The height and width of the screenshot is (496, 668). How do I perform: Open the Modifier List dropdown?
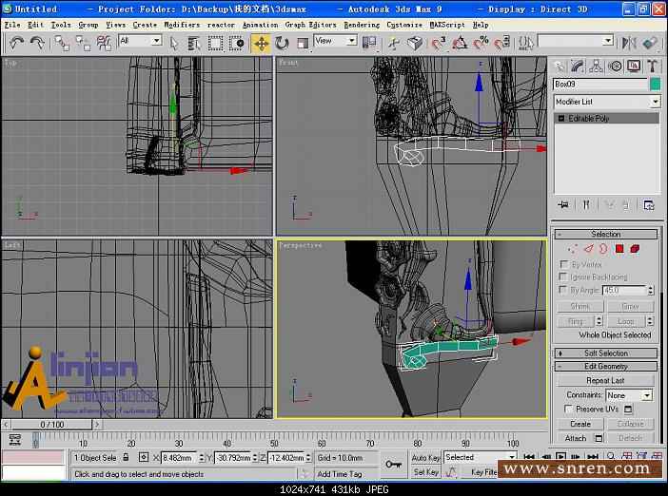[x=655, y=102]
